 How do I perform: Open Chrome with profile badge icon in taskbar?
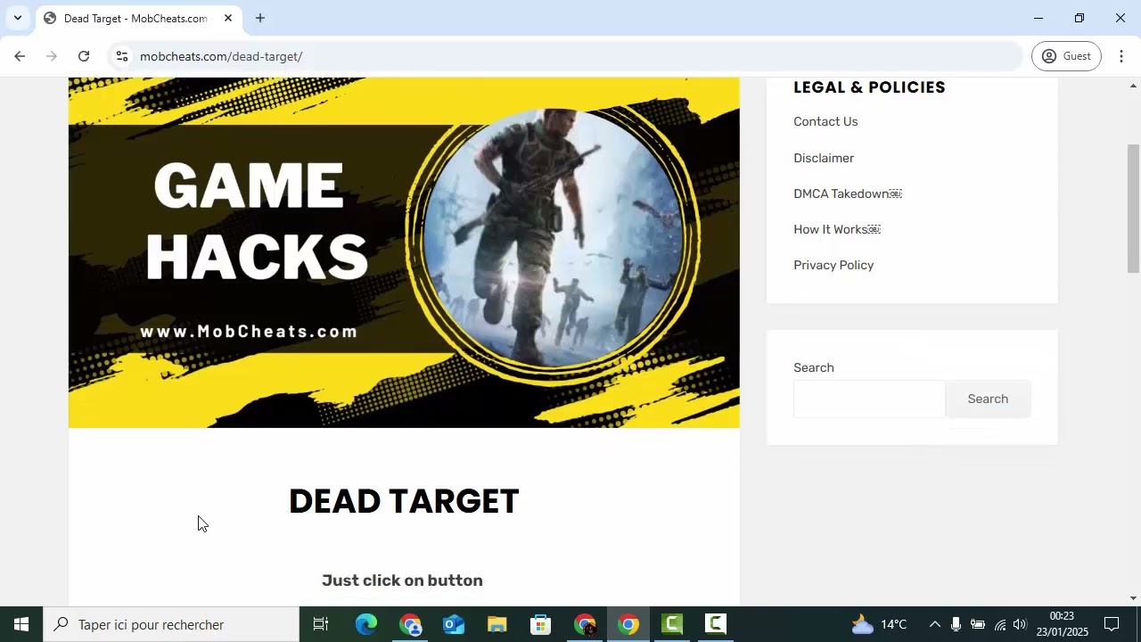[410, 624]
